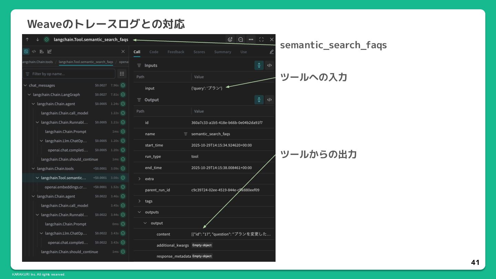
Task: Collapse the outputs row
Action: click(139, 212)
